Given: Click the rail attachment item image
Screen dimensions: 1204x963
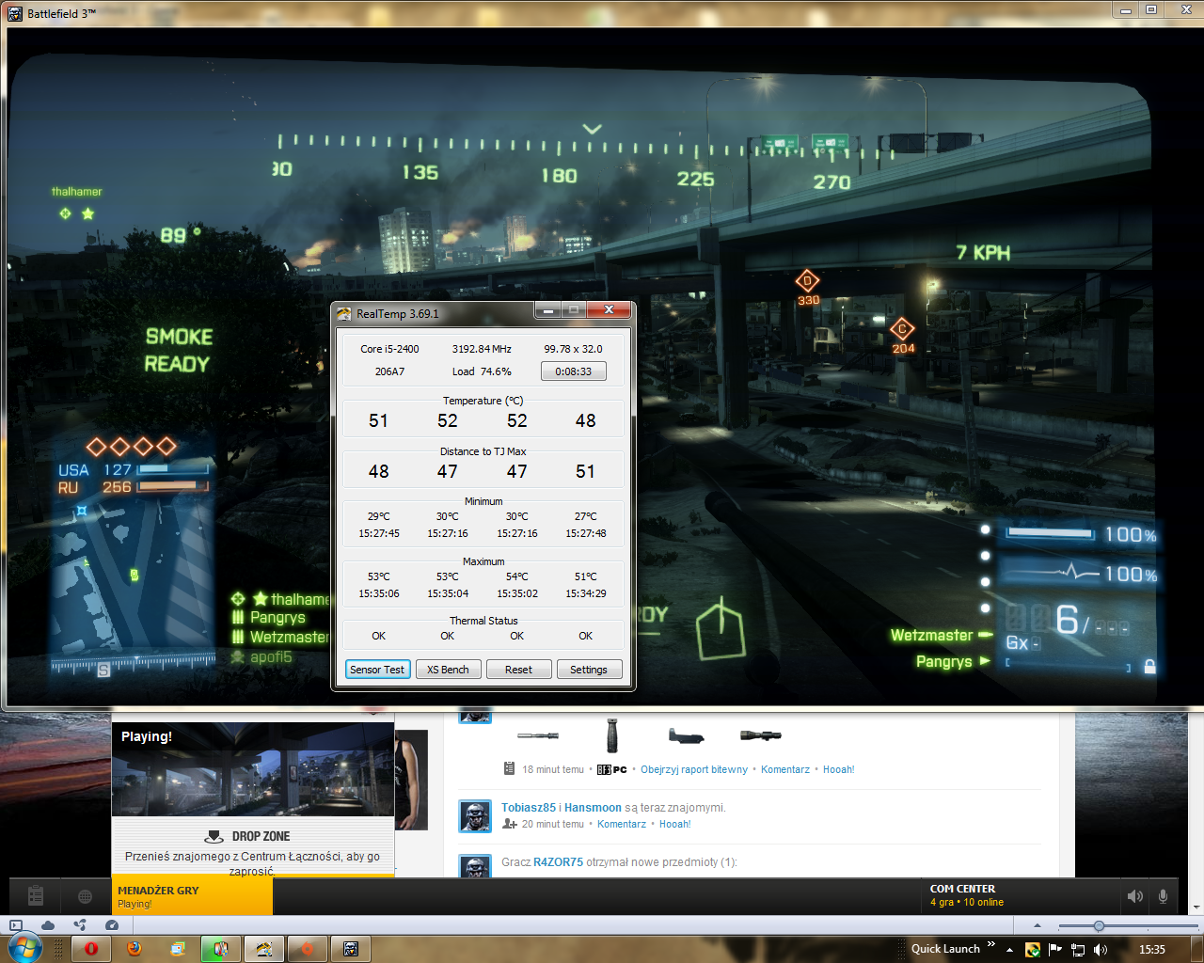Looking at the screenshot, I should (686, 735).
